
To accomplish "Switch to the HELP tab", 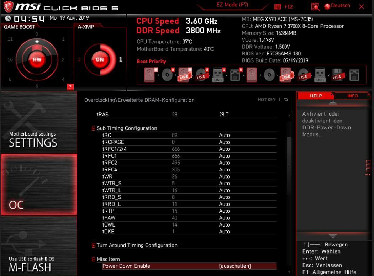I will (316, 96).
